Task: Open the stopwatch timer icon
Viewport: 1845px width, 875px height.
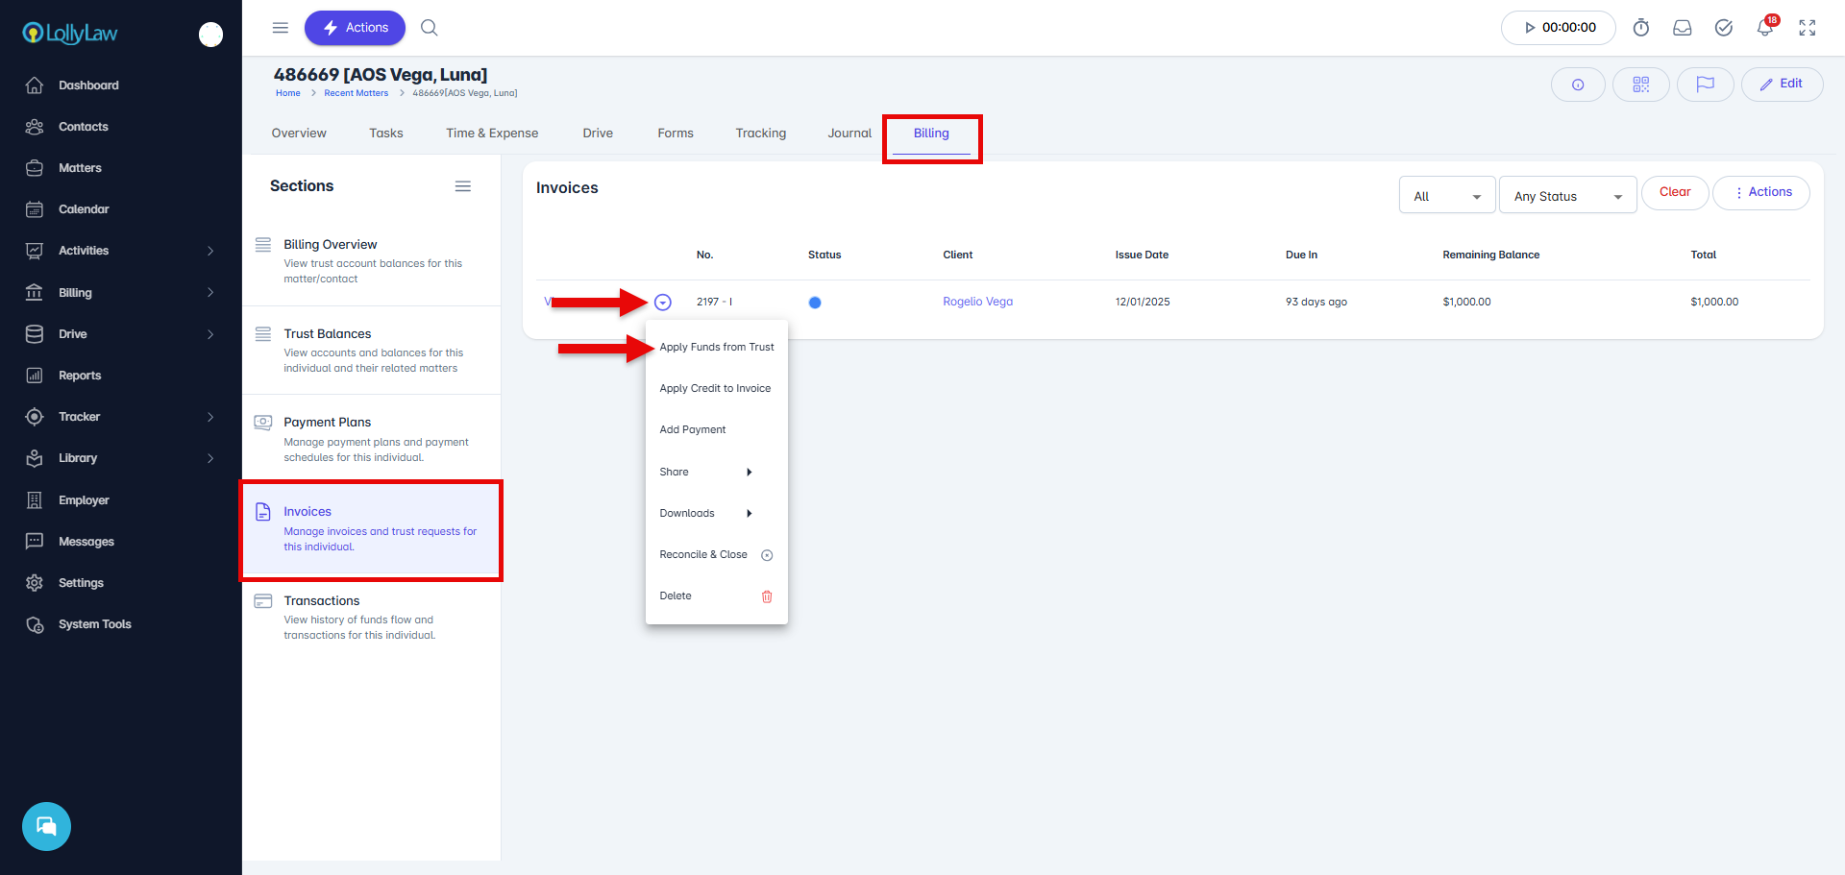Action: click(x=1641, y=28)
